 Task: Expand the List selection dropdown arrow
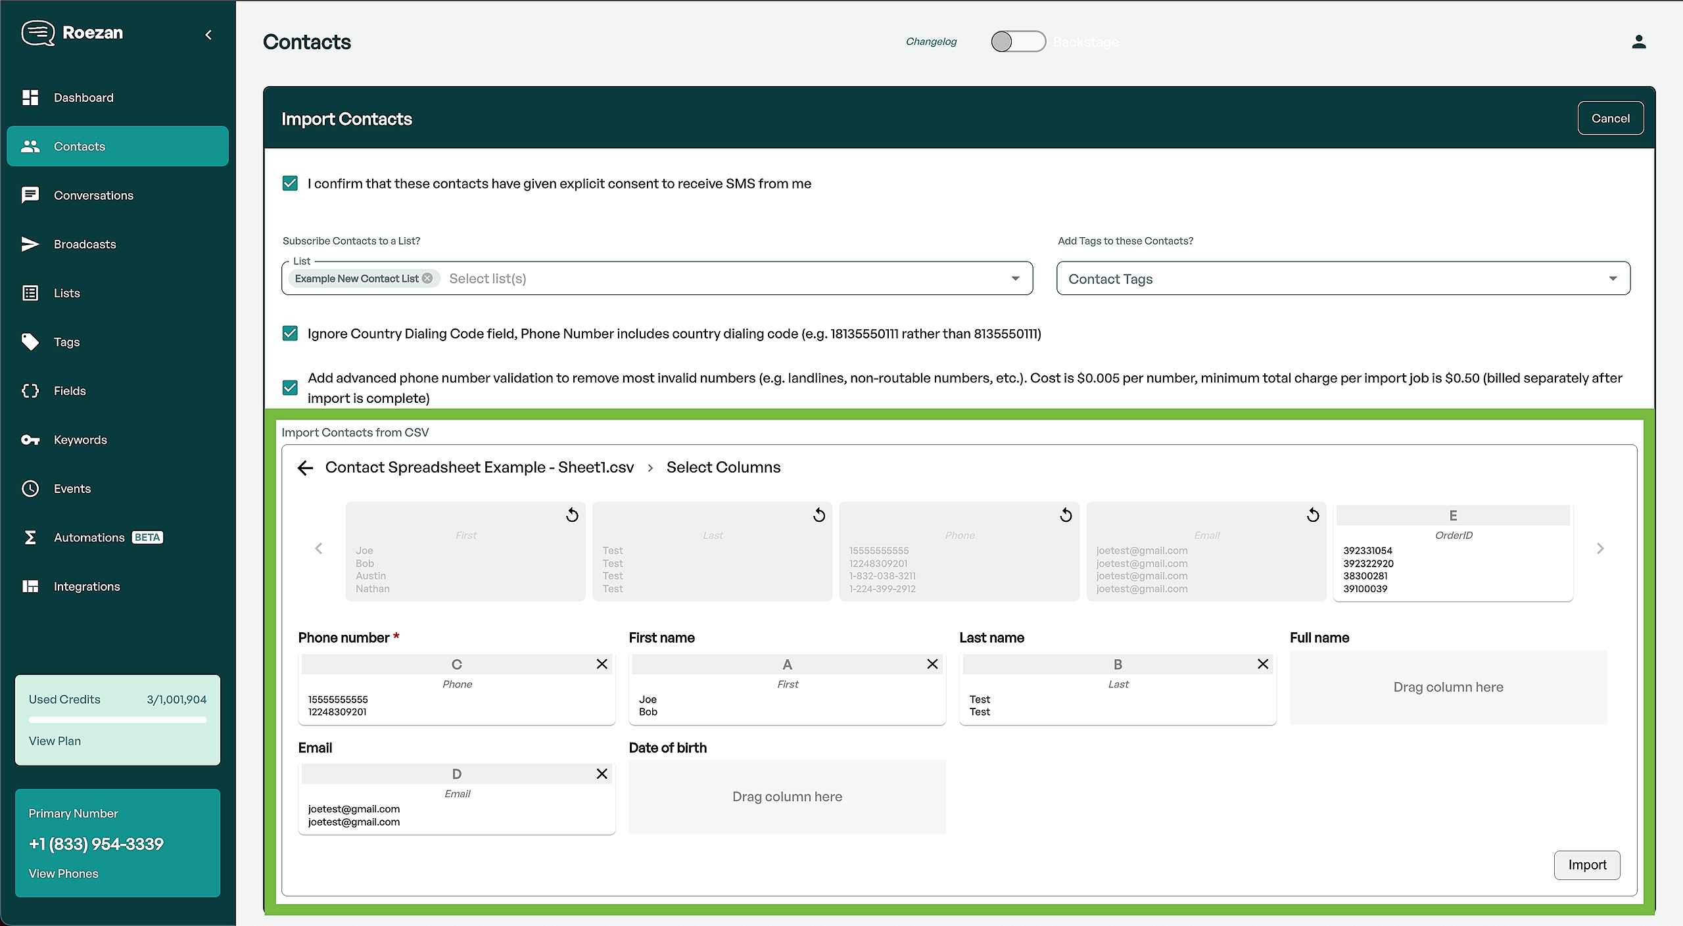(1015, 279)
